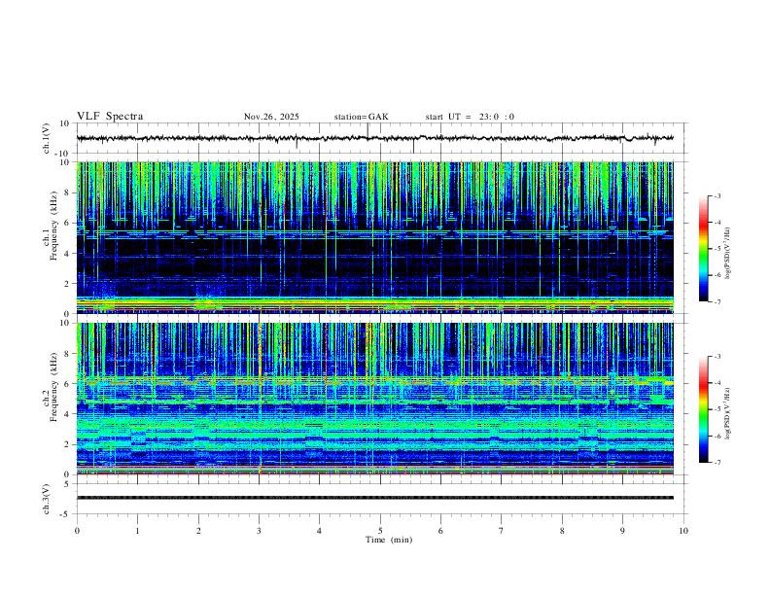The width and height of the screenshot is (770, 595).
Task: Click time axis tick label '3'
Action: 259,531
